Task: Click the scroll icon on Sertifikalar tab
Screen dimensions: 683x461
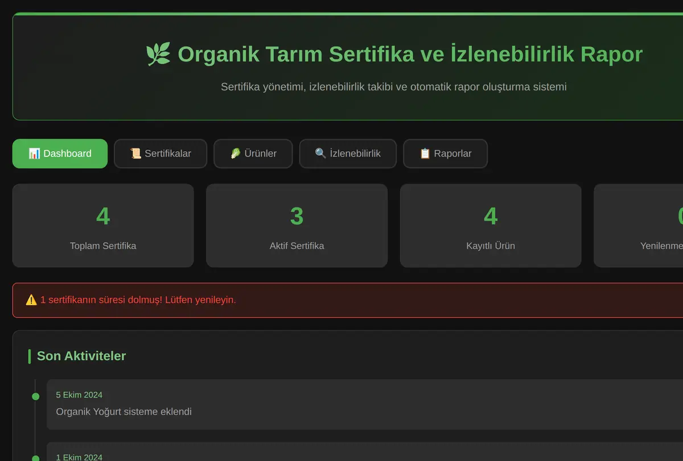Action: [135, 153]
